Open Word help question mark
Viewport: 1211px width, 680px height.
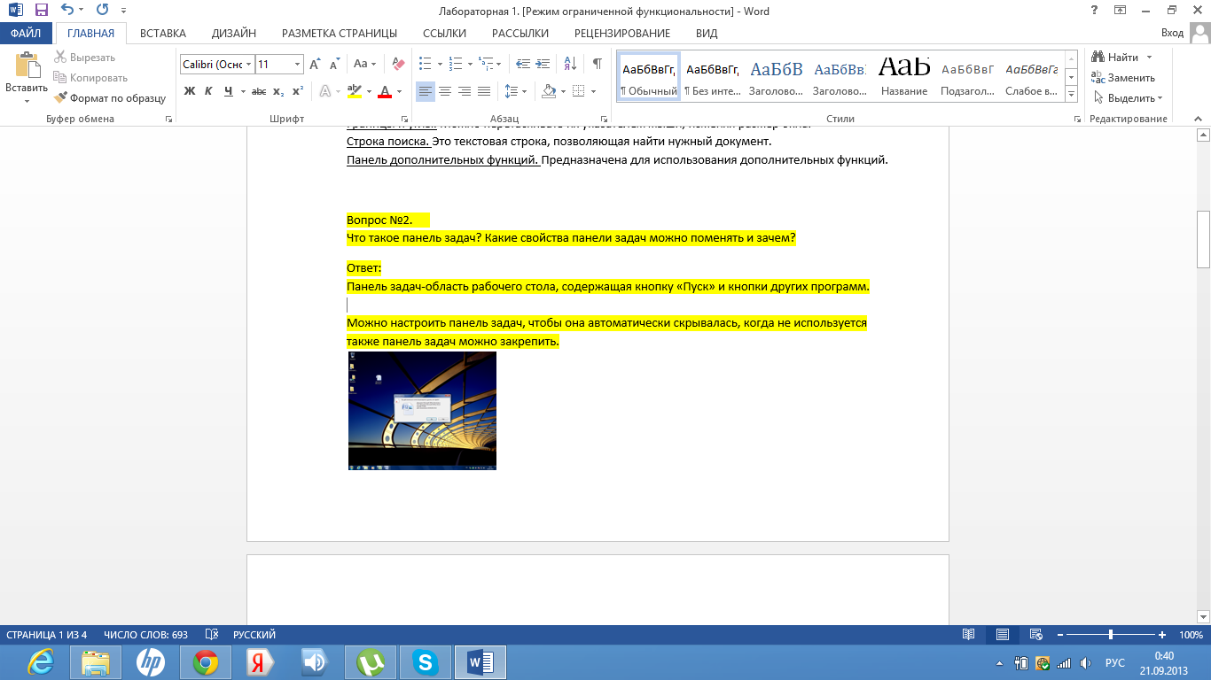click(x=1095, y=11)
